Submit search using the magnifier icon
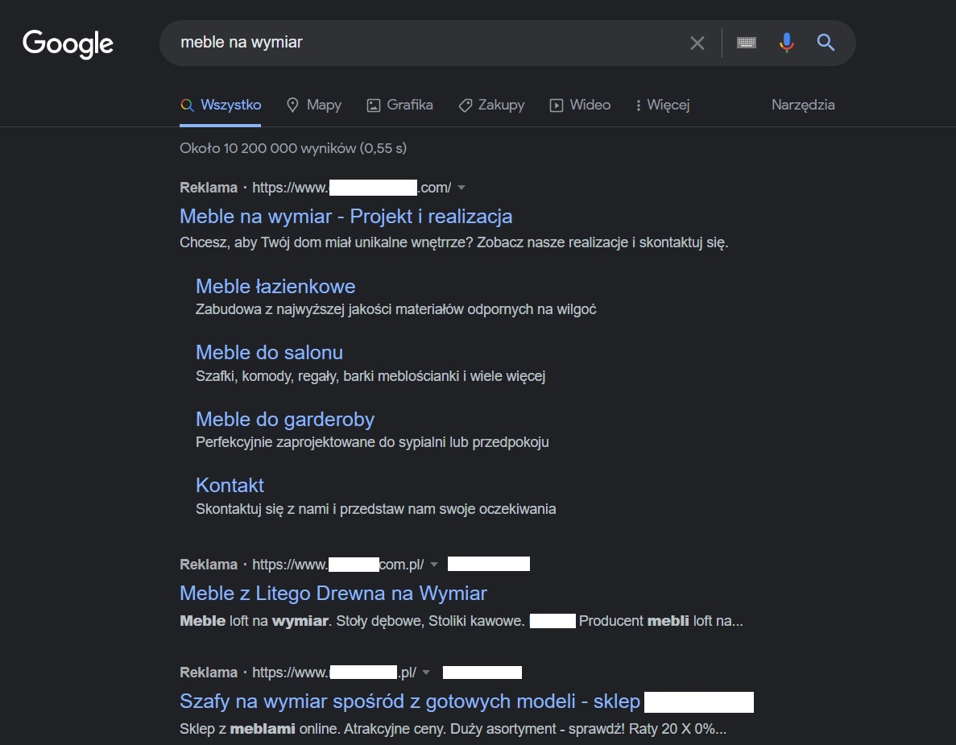The image size is (956, 745). click(x=826, y=43)
